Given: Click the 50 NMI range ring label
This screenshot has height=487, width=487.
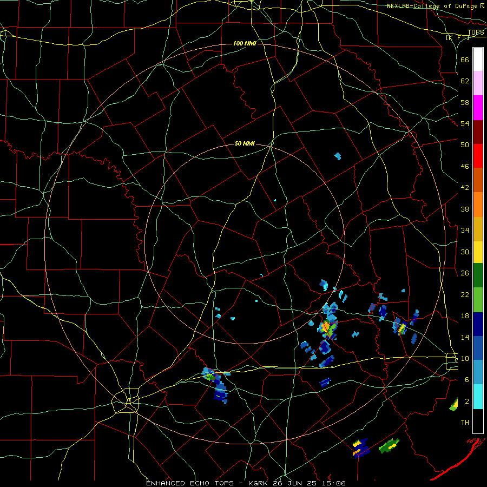Looking at the screenshot, I should click(245, 143).
